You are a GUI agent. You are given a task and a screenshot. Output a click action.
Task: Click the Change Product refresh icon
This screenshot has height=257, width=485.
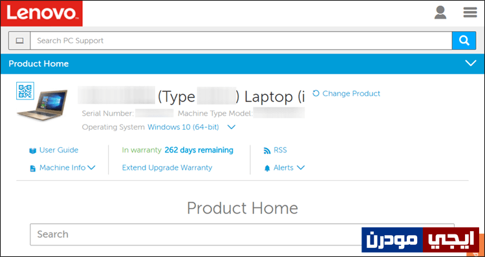point(316,93)
